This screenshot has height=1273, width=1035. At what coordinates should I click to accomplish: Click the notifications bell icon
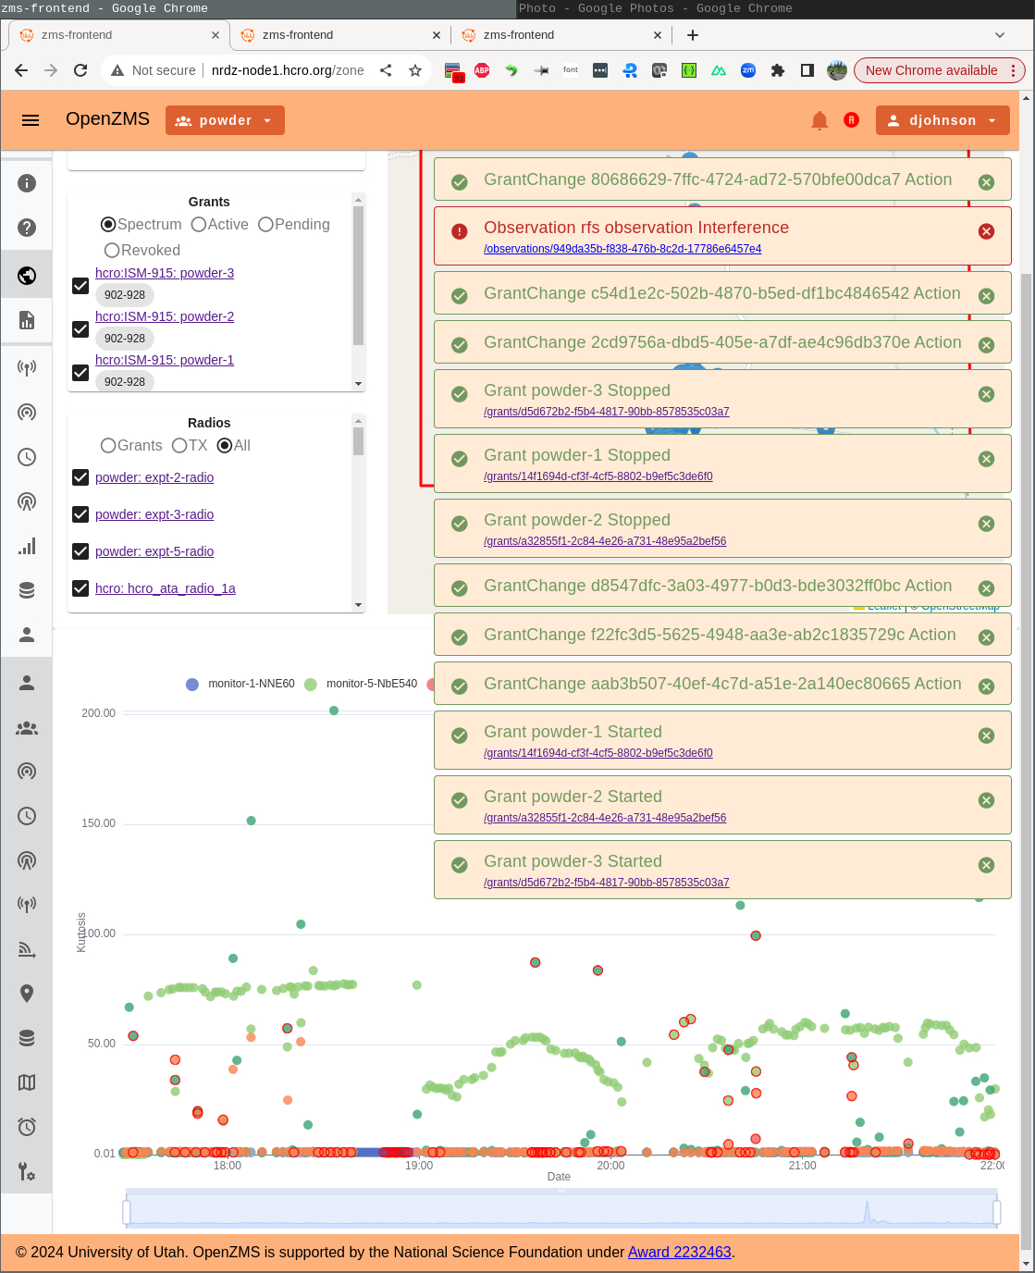(819, 120)
